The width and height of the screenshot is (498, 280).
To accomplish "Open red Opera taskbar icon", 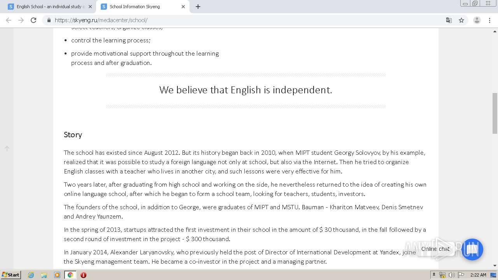I will pyautogui.click(x=83, y=275).
